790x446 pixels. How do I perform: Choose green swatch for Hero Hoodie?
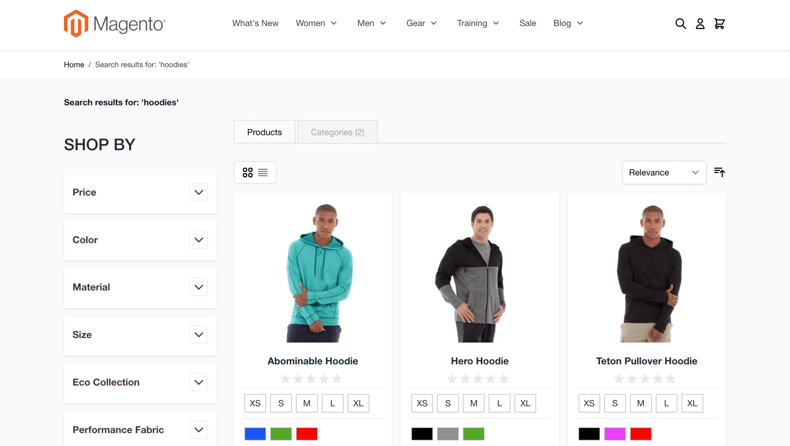pyautogui.click(x=474, y=434)
